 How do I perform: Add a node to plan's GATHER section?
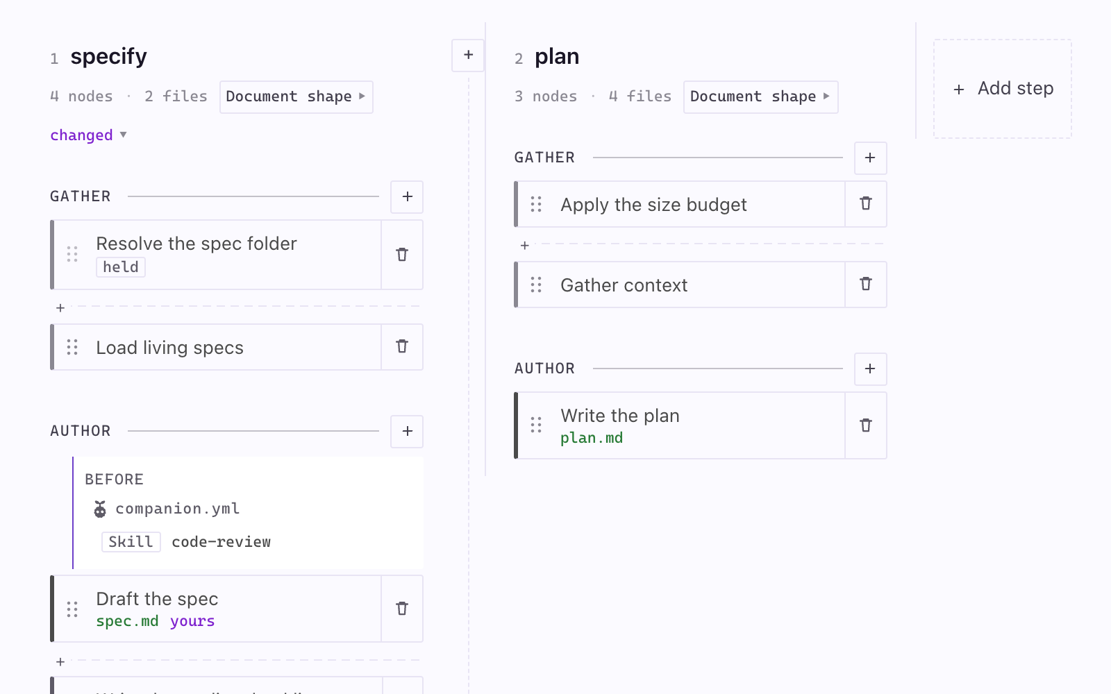[x=870, y=158]
